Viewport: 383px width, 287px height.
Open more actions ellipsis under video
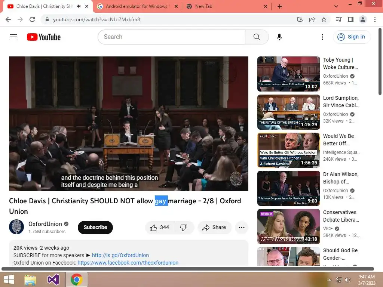(x=242, y=228)
